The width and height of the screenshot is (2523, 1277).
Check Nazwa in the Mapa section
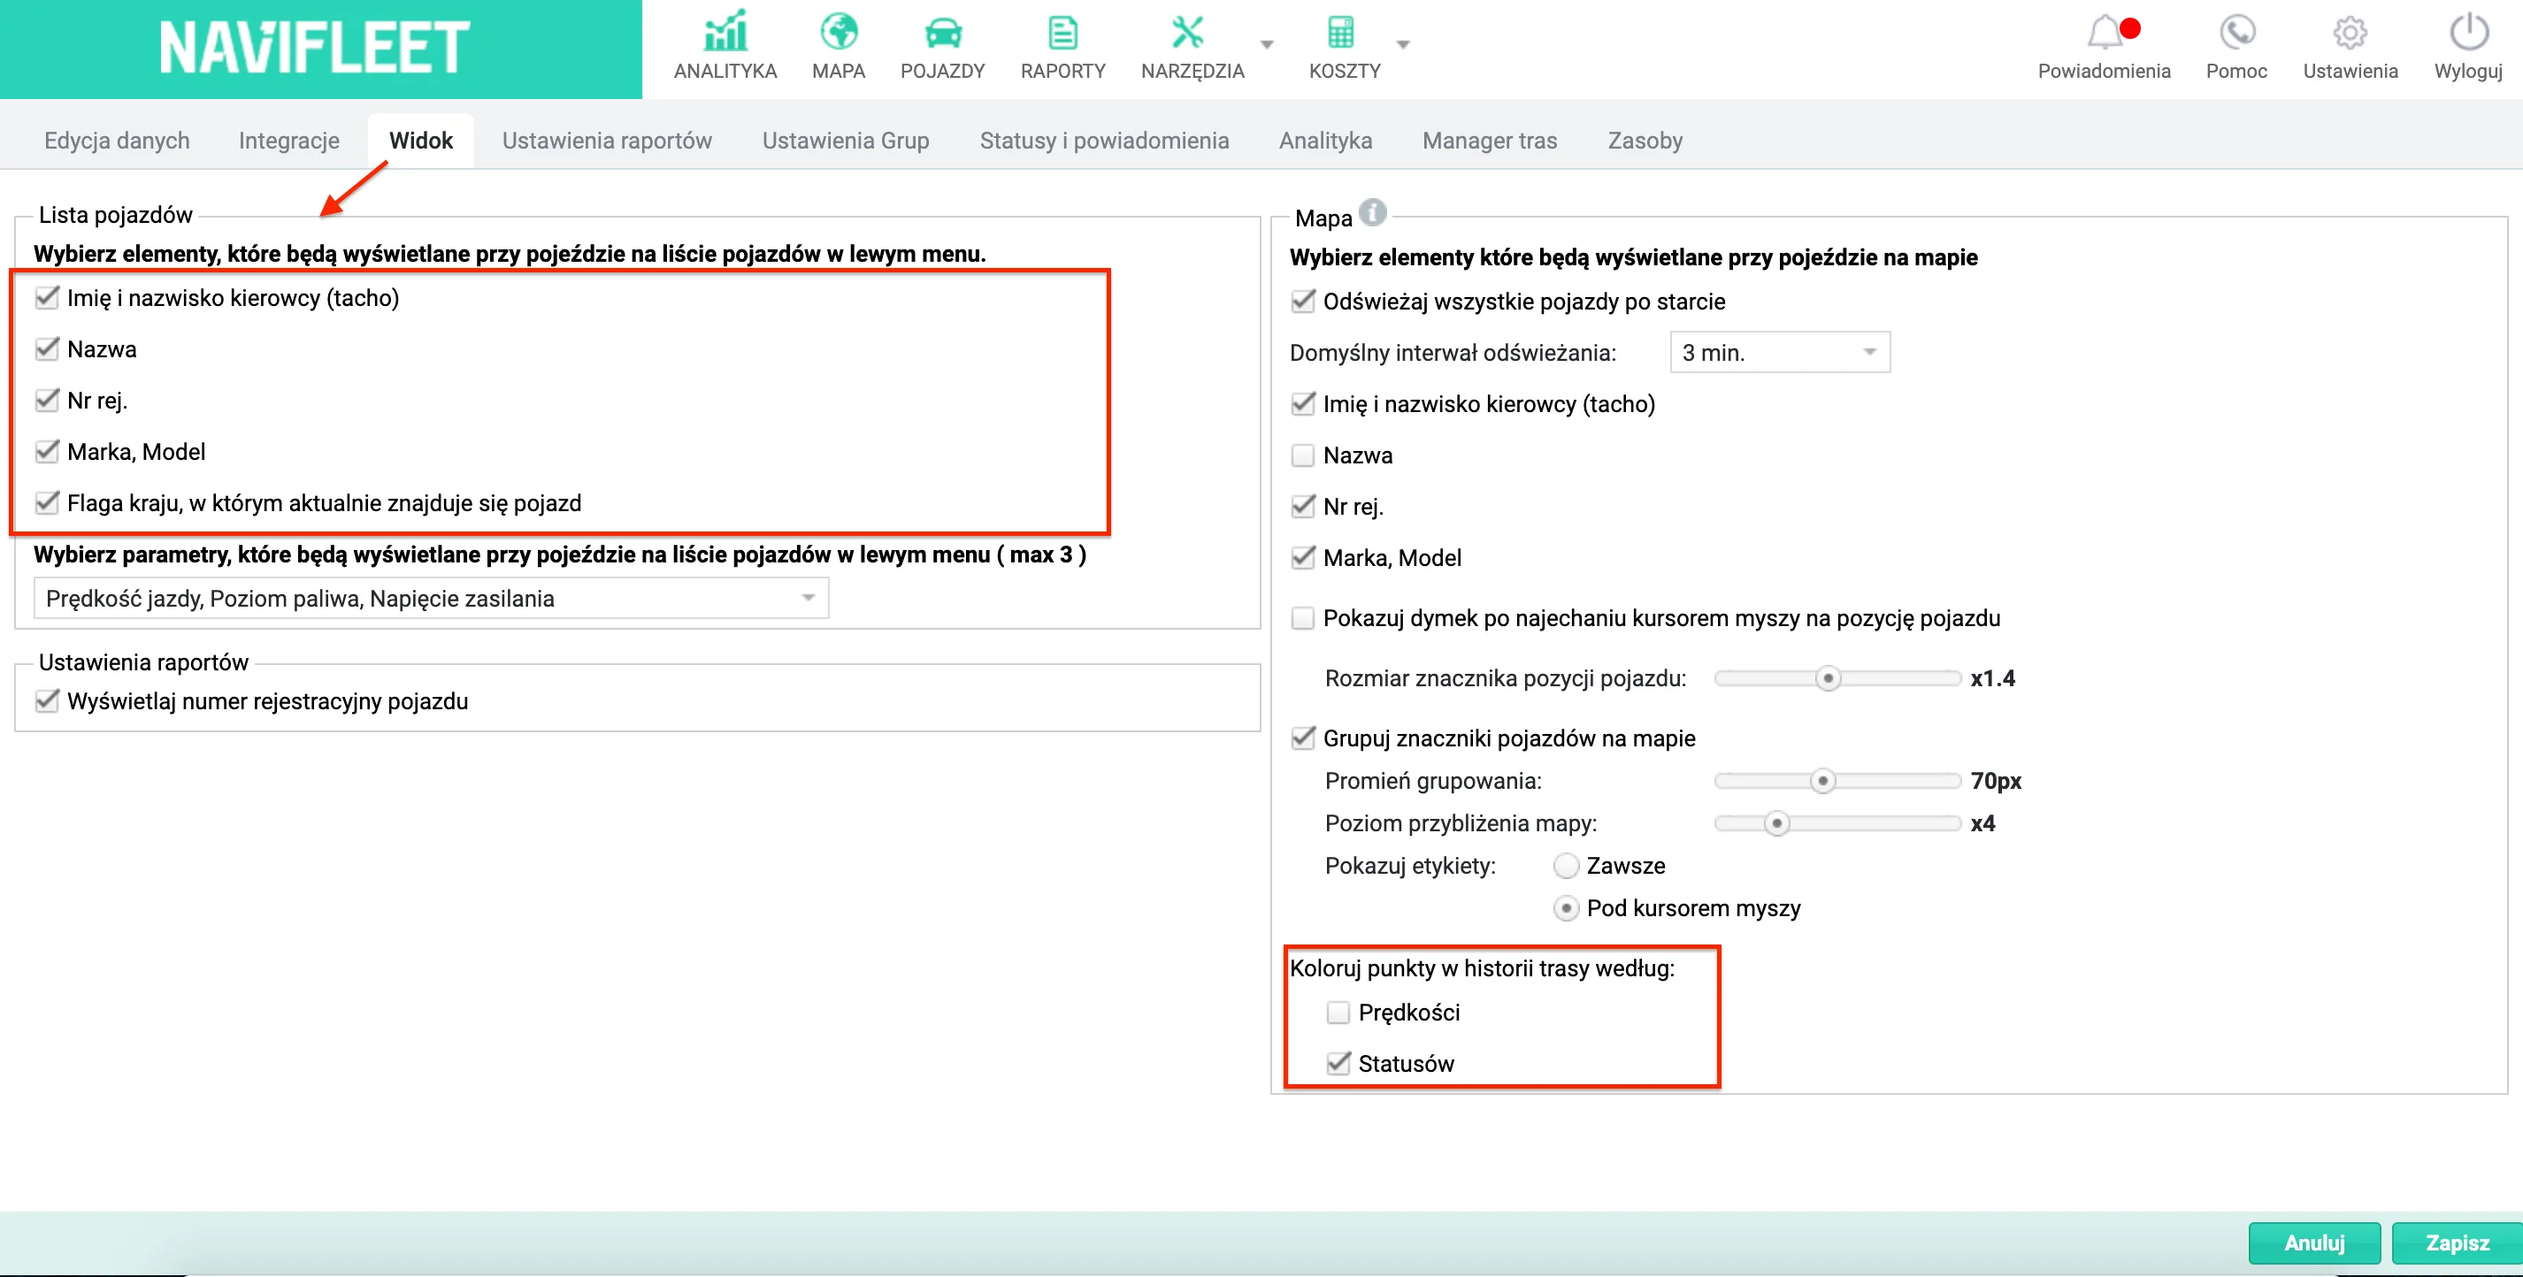pyautogui.click(x=1302, y=455)
